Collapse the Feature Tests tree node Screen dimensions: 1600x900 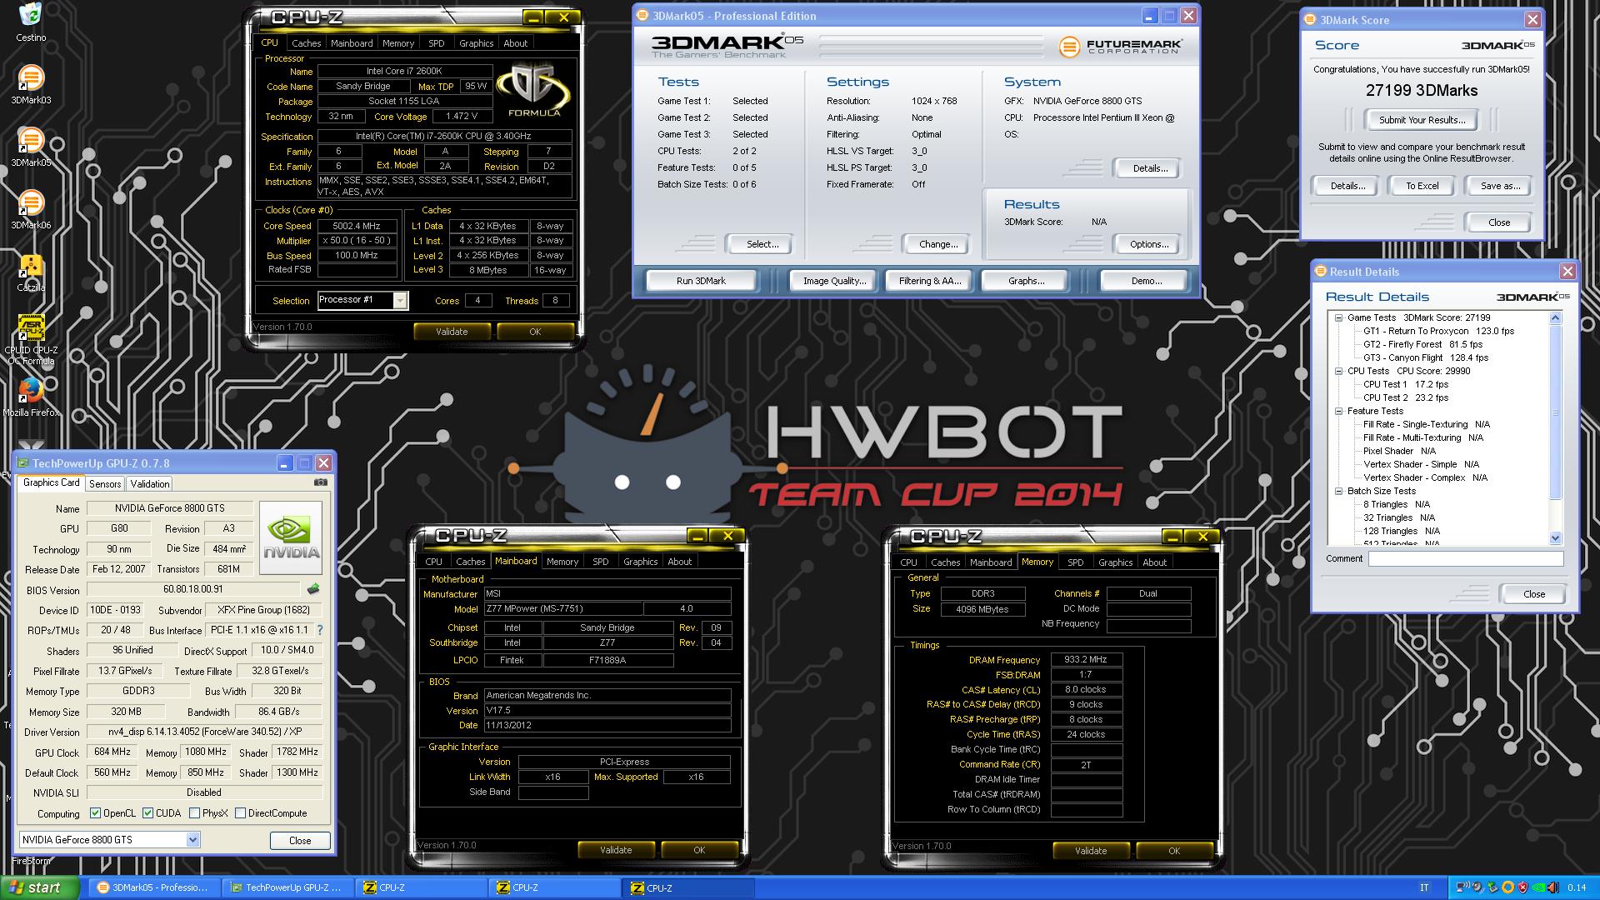pos(1338,411)
